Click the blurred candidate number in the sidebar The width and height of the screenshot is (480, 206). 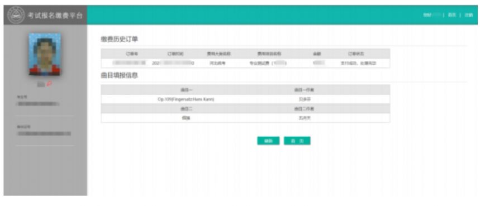(x=38, y=104)
